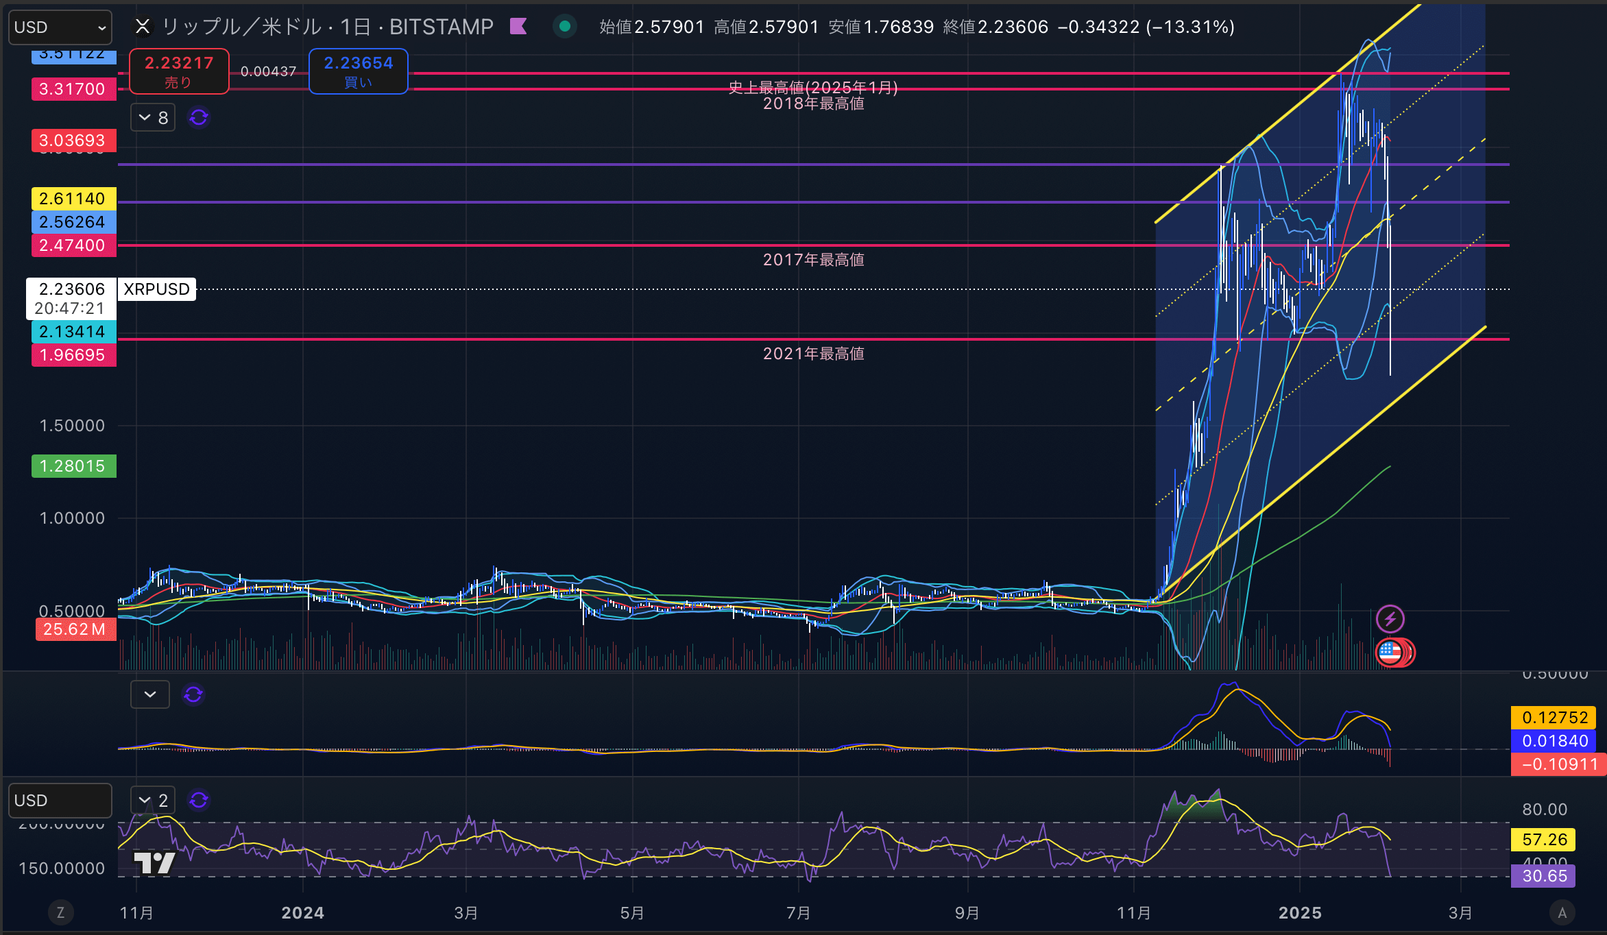
Task: Click the RSI average 57.26 label
Action: [1543, 840]
